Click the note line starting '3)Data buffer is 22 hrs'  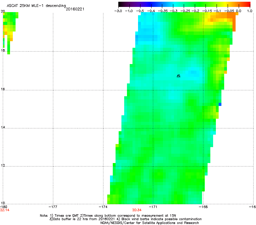[x=125, y=219]
